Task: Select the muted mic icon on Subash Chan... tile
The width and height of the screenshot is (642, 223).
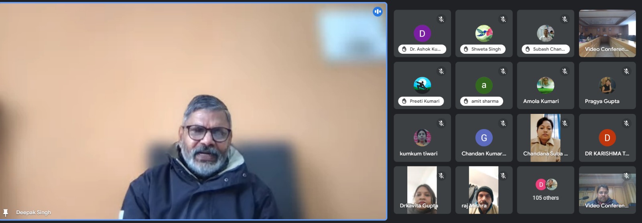Action: 565,19
